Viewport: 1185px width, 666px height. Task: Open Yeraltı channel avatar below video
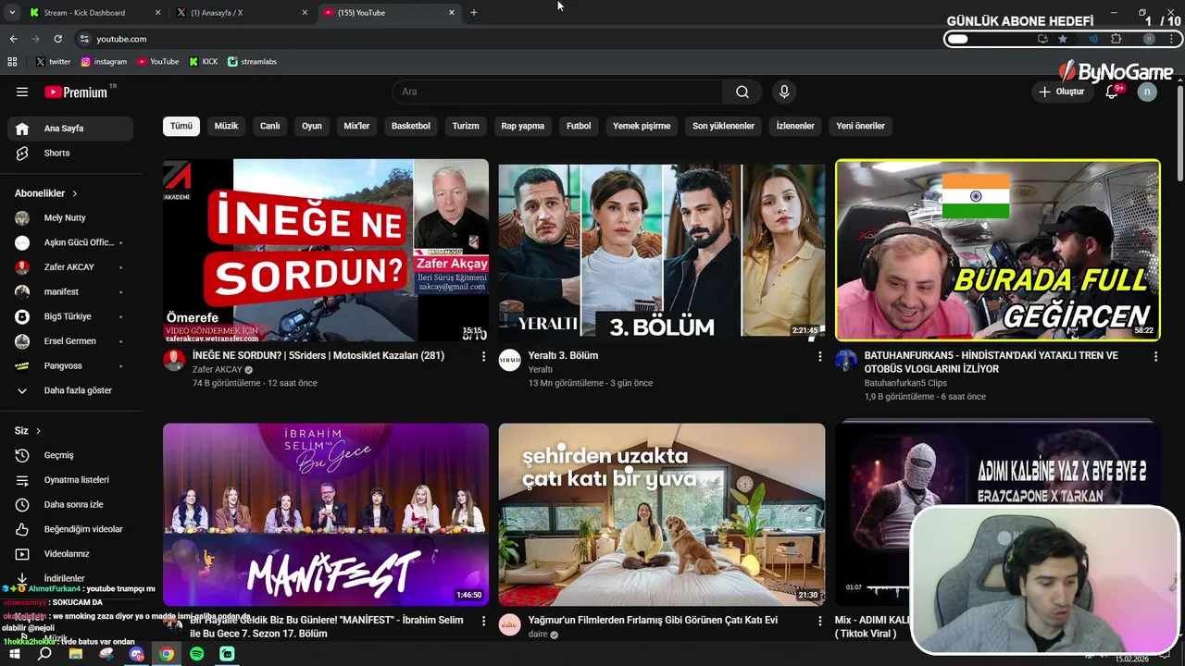(x=510, y=360)
